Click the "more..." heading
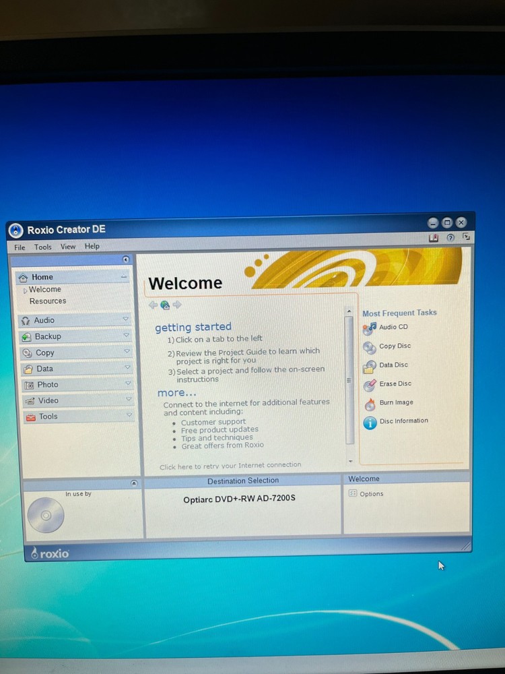The height and width of the screenshot is (674, 505). [x=177, y=393]
